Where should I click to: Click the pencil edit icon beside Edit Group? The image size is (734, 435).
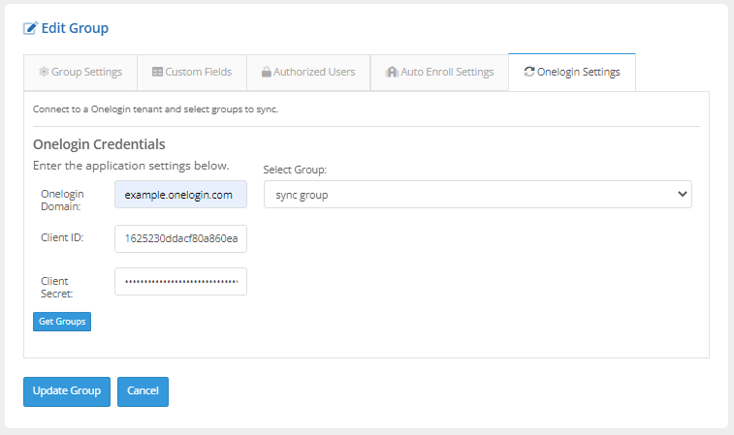coord(30,29)
